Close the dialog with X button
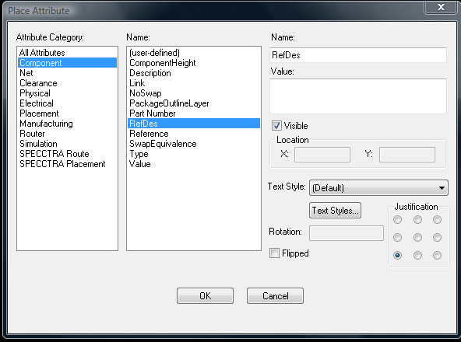Viewport: 461px width, 342px height. coord(441,7)
